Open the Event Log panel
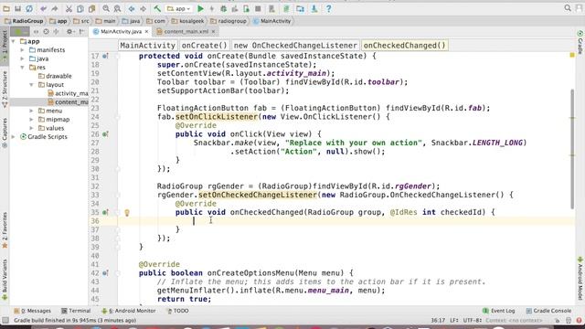585x329 pixels. point(499,311)
